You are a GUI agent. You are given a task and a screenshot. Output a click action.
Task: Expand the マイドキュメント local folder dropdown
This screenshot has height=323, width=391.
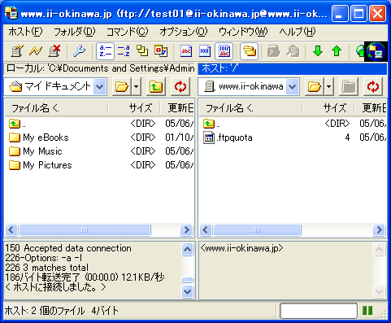[100, 87]
